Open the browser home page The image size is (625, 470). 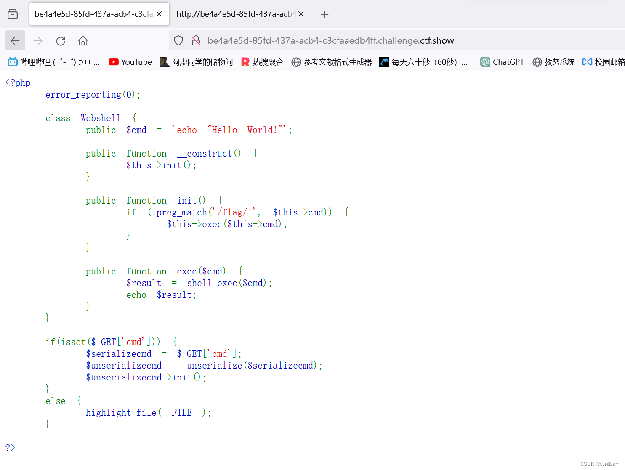pyautogui.click(x=82, y=40)
